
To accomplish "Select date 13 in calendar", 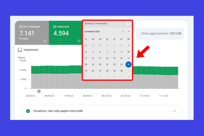I will 100,58.
